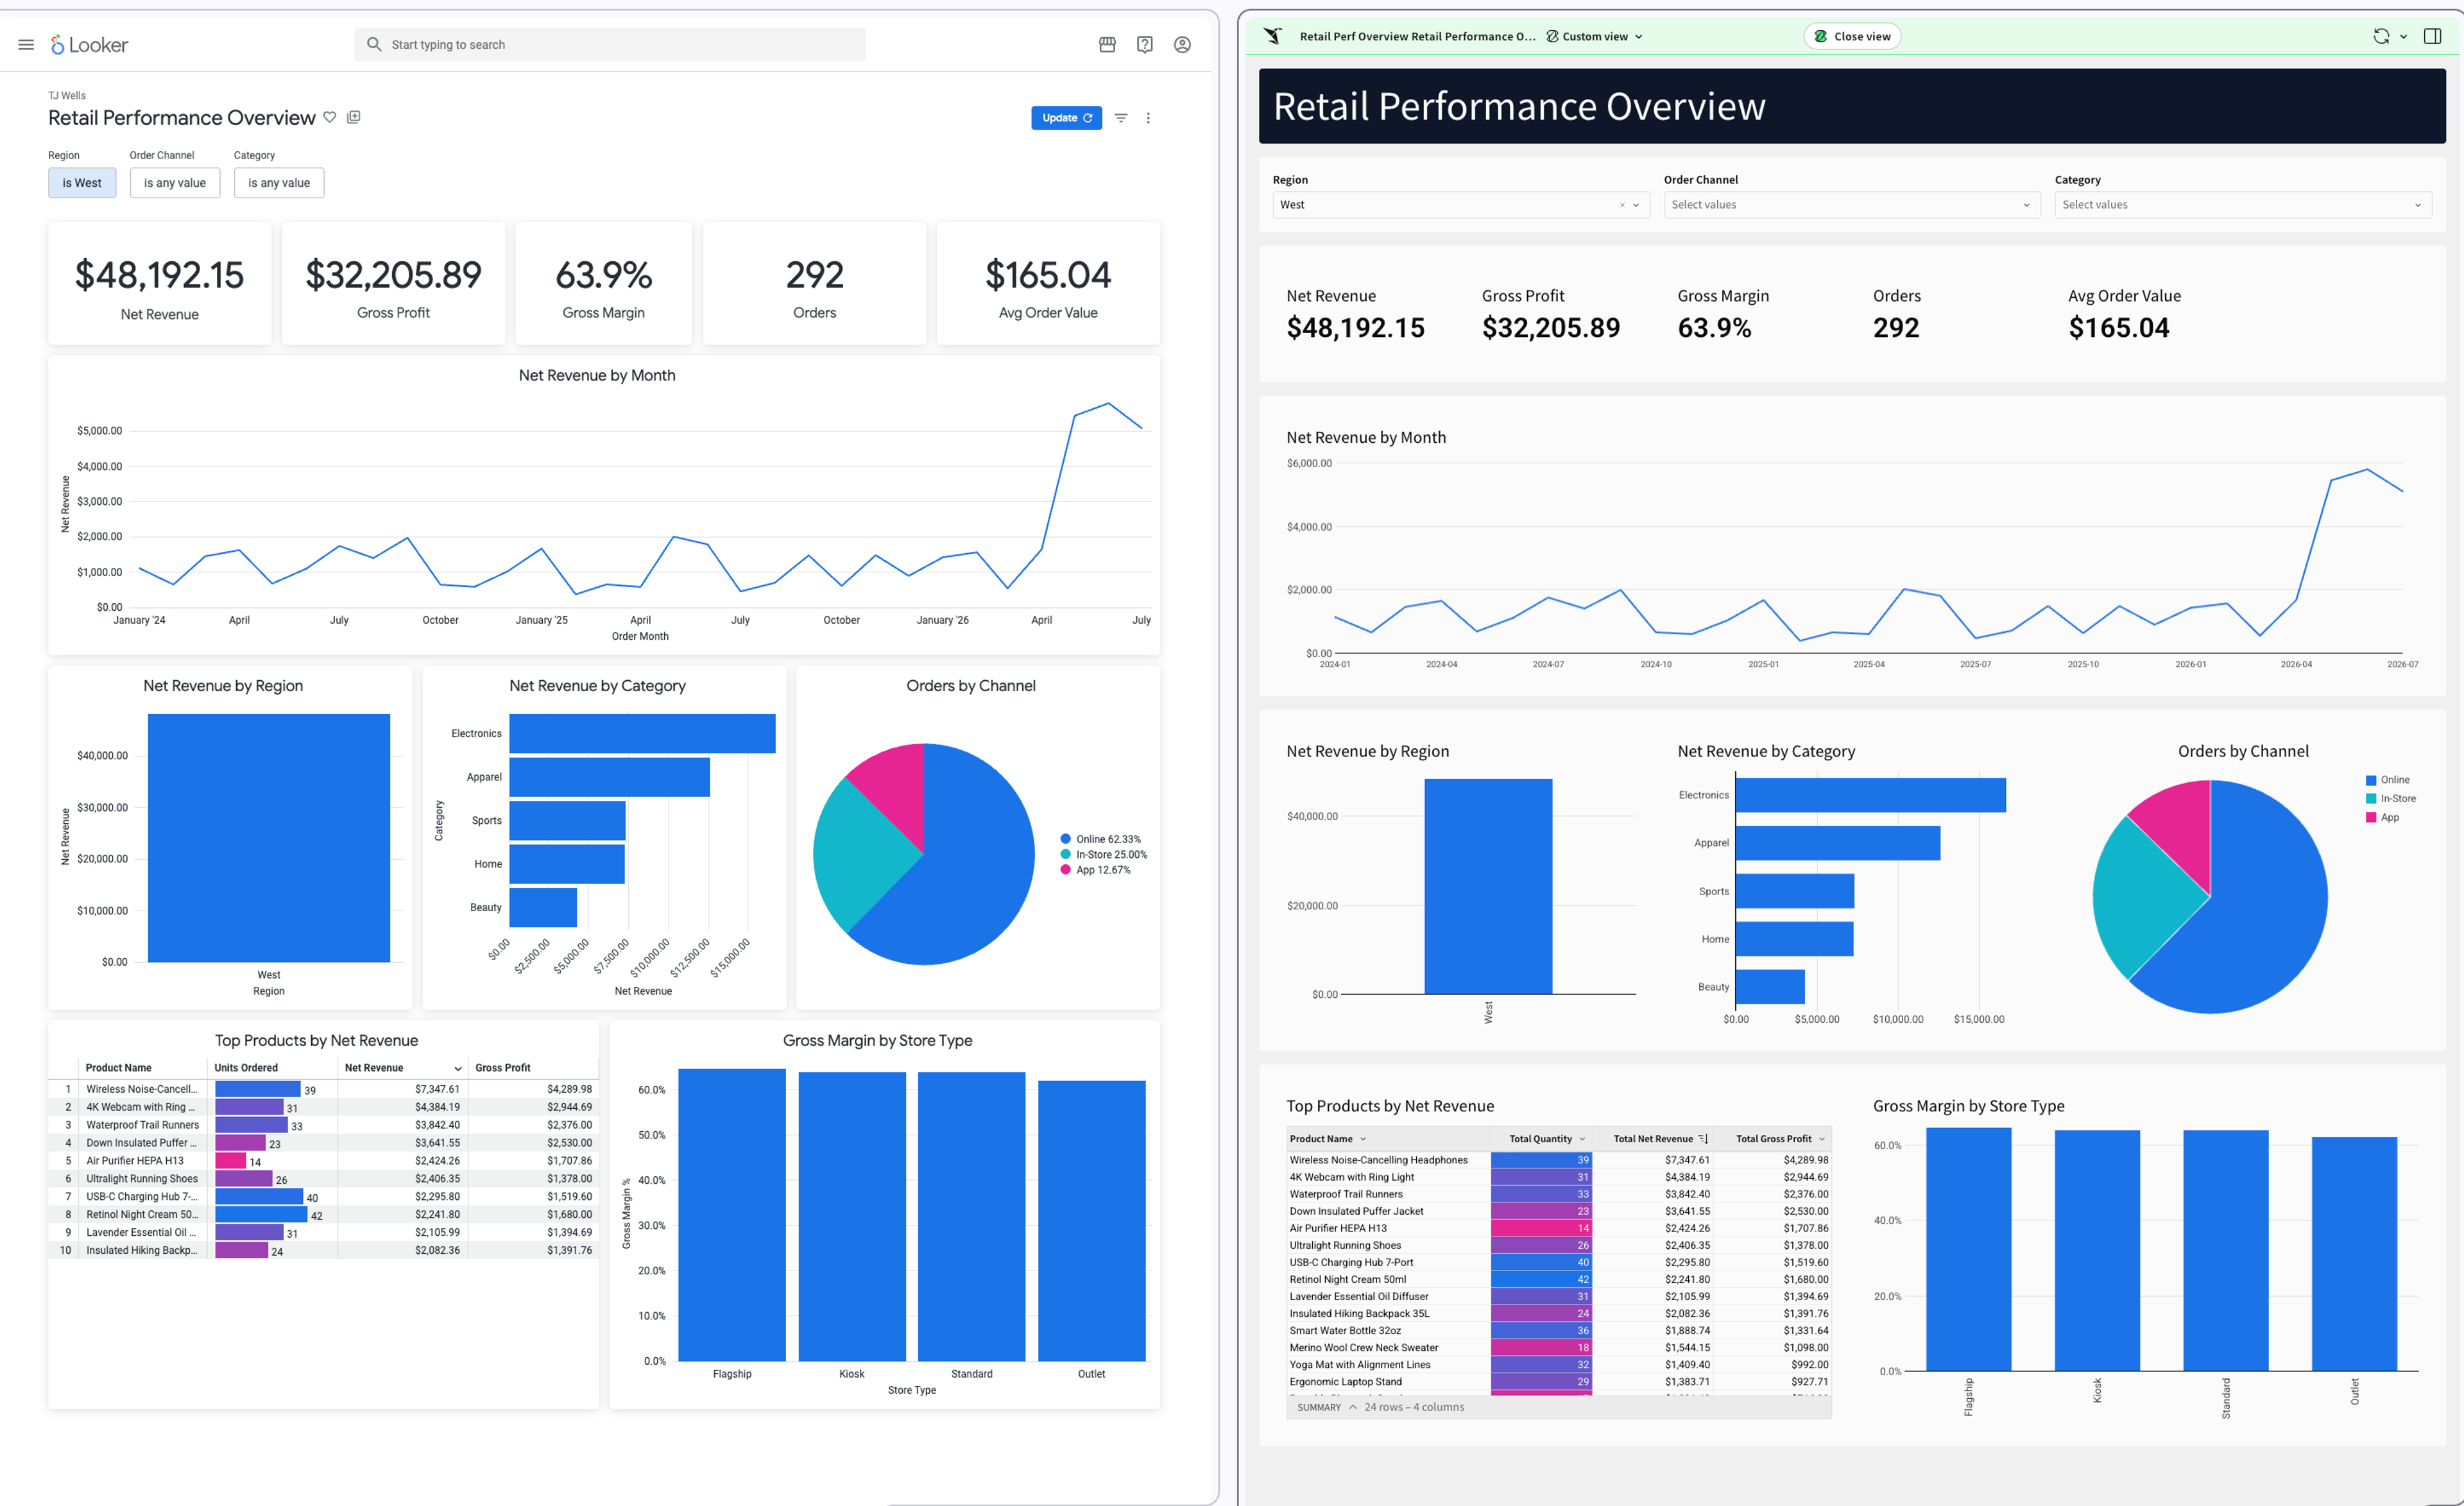2464x1506 pixels.
Task: Click Outlet bar in Sigma store type chart
Action: click(2354, 1253)
